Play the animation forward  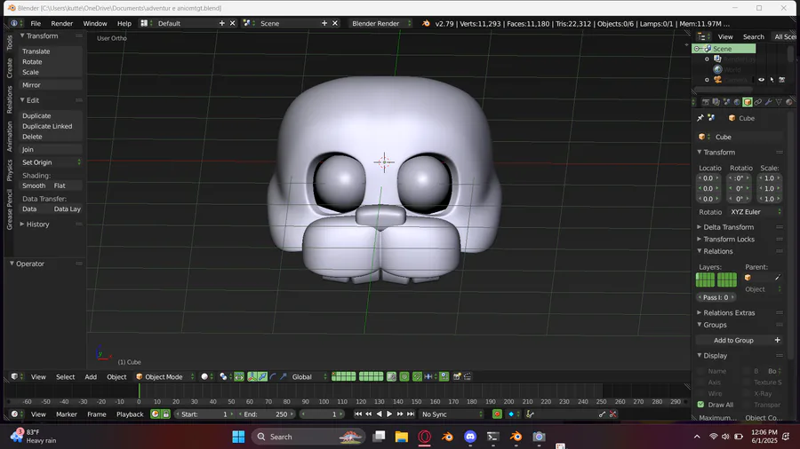(389, 414)
